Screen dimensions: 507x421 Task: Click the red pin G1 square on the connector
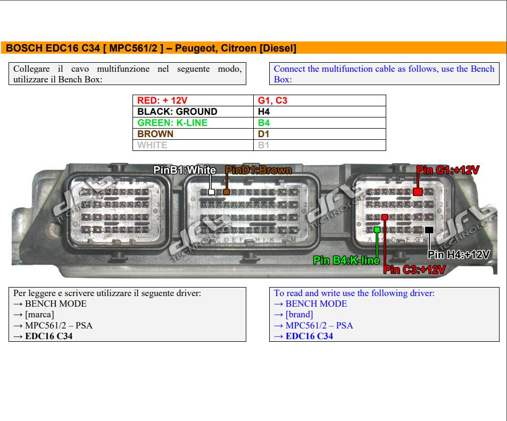tap(418, 192)
